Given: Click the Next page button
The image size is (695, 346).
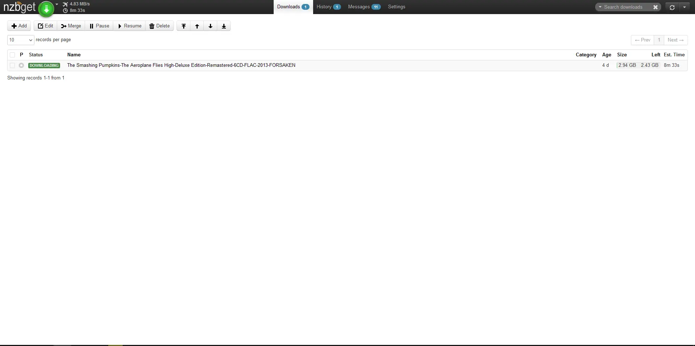Looking at the screenshot, I should coord(676,40).
